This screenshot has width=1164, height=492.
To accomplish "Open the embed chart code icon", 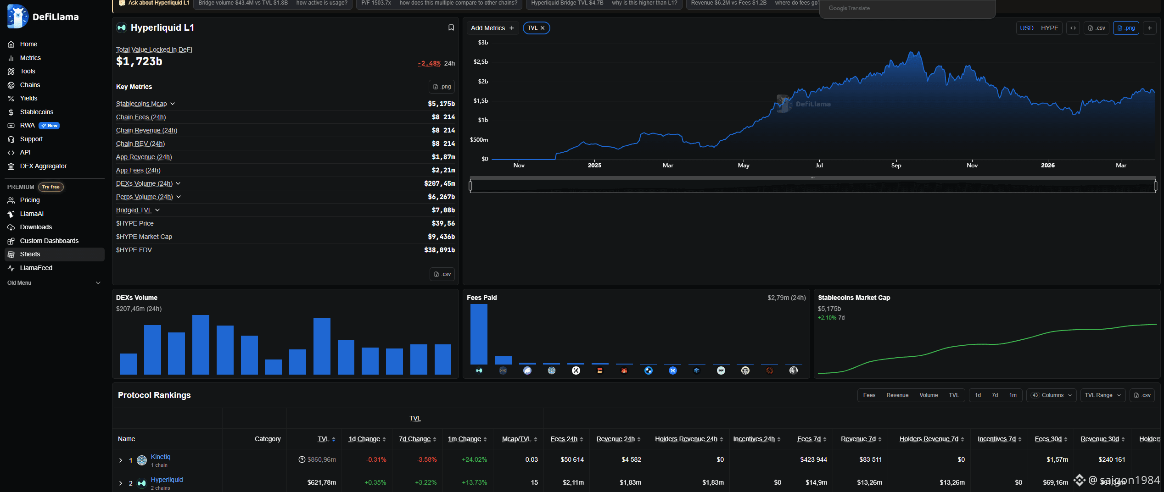I will (1073, 28).
